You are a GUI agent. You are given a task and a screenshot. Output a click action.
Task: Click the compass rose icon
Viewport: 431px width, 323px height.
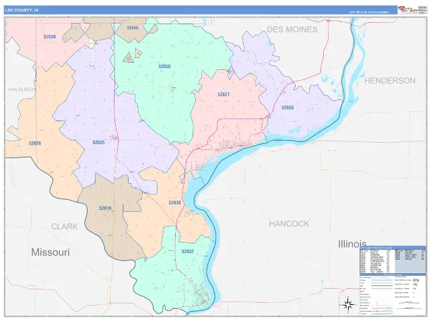point(348,305)
